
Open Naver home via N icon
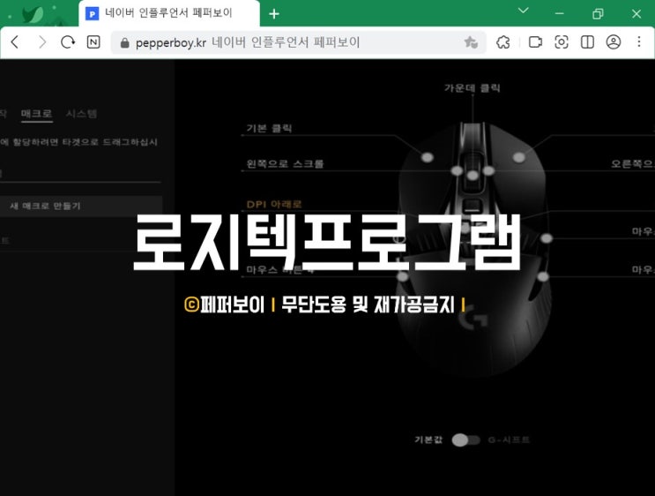click(x=93, y=41)
